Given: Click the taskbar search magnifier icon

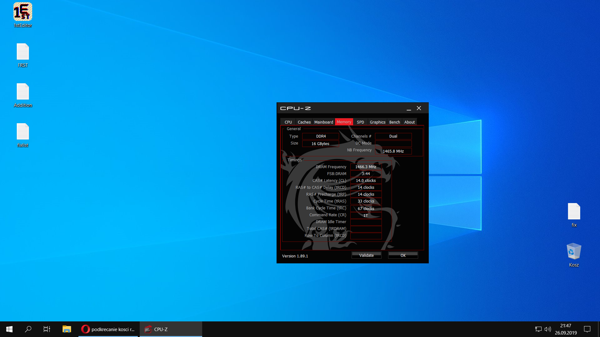Looking at the screenshot, I should pyautogui.click(x=28, y=329).
